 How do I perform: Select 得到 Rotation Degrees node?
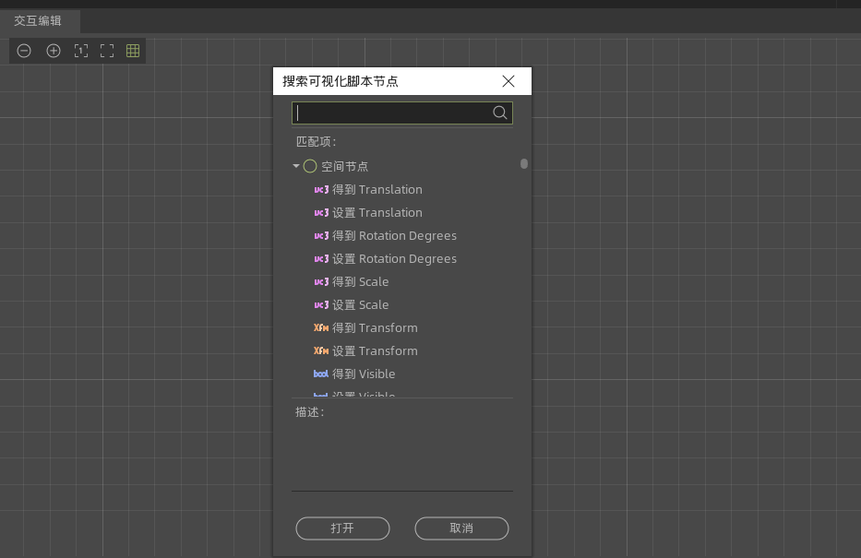[x=394, y=236]
